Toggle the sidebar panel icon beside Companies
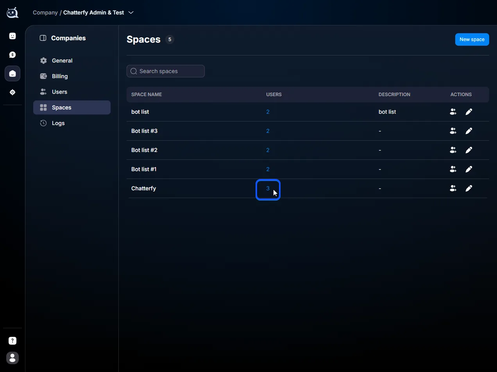The width and height of the screenshot is (497, 372). (x=43, y=38)
